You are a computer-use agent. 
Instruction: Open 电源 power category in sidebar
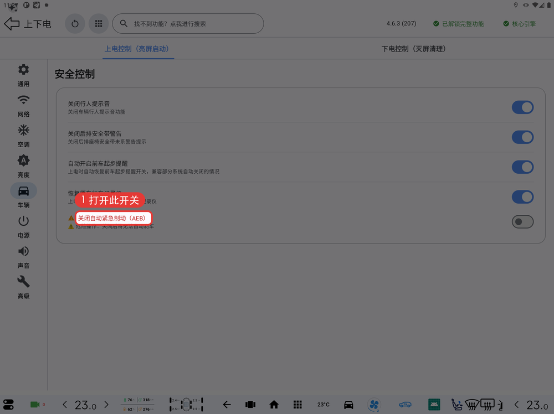(x=24, y=226)
